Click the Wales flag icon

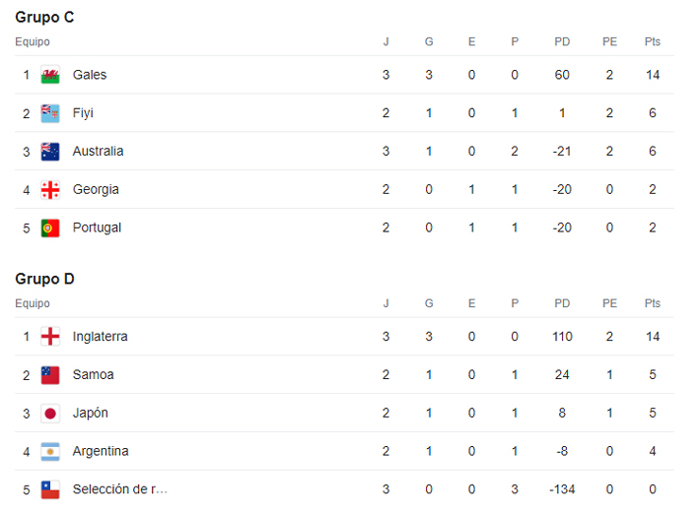coord(50,75)
